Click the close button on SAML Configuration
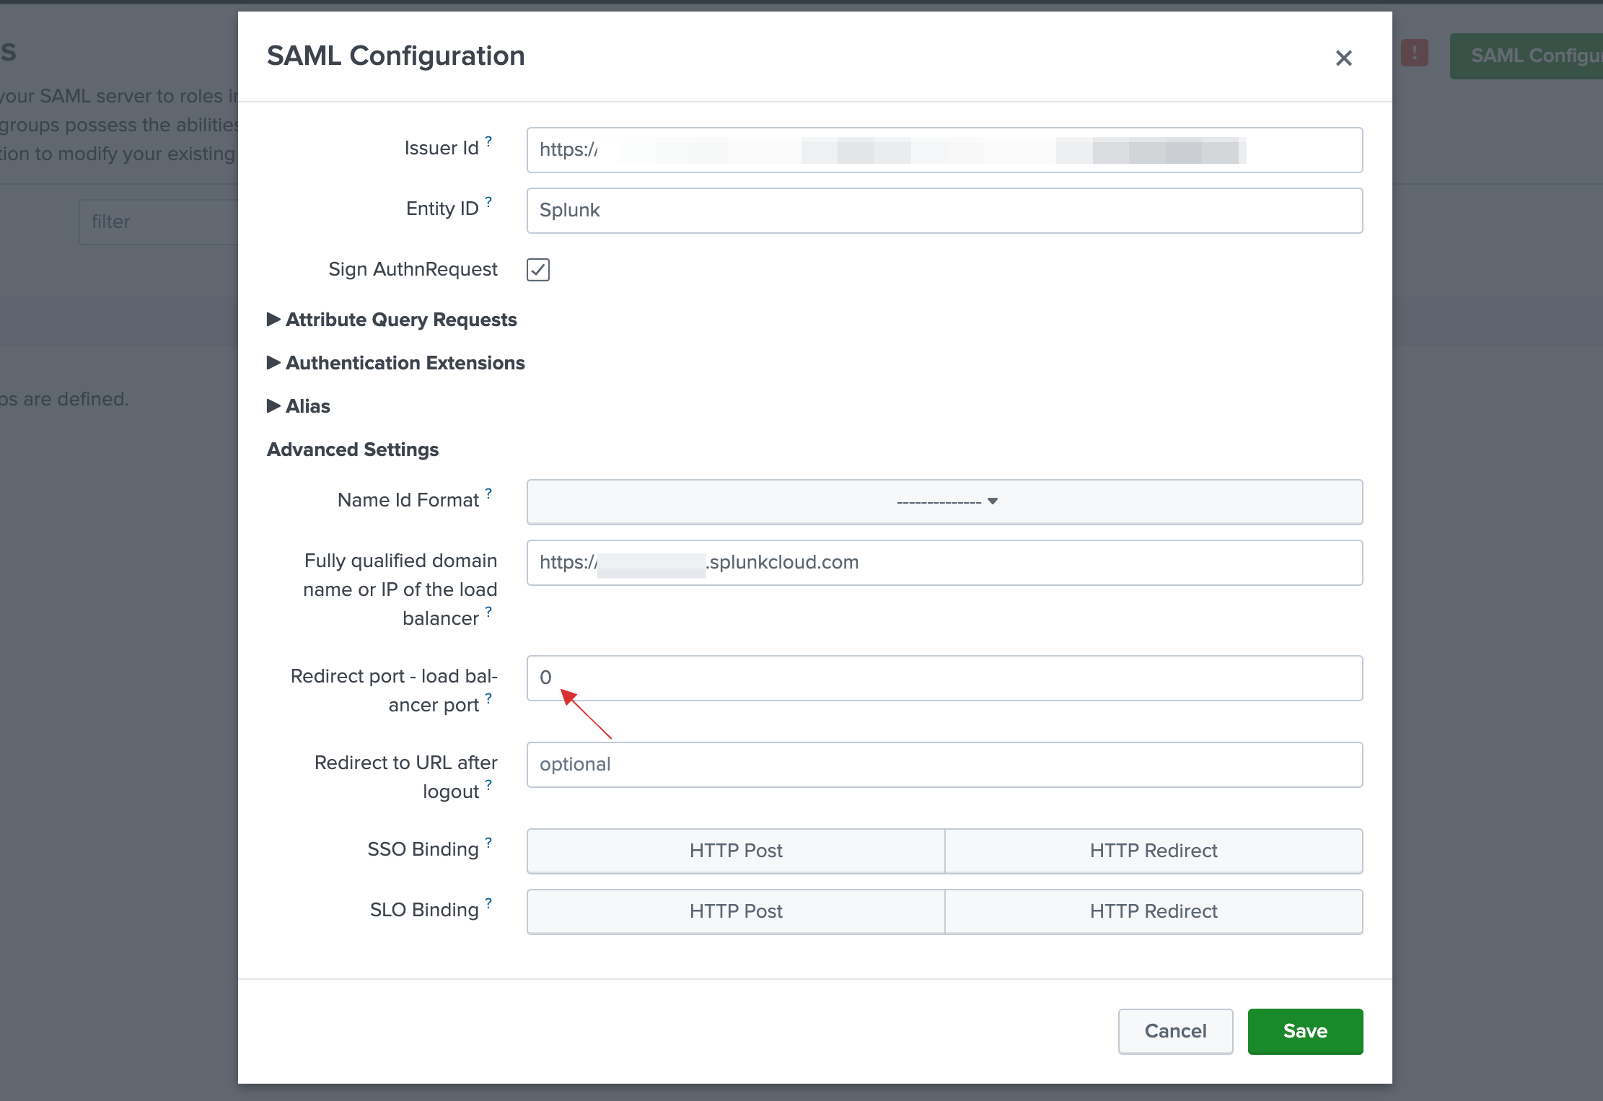 (1343, 57)
